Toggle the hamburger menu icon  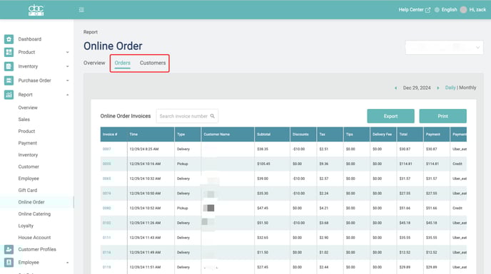[81, 10]
